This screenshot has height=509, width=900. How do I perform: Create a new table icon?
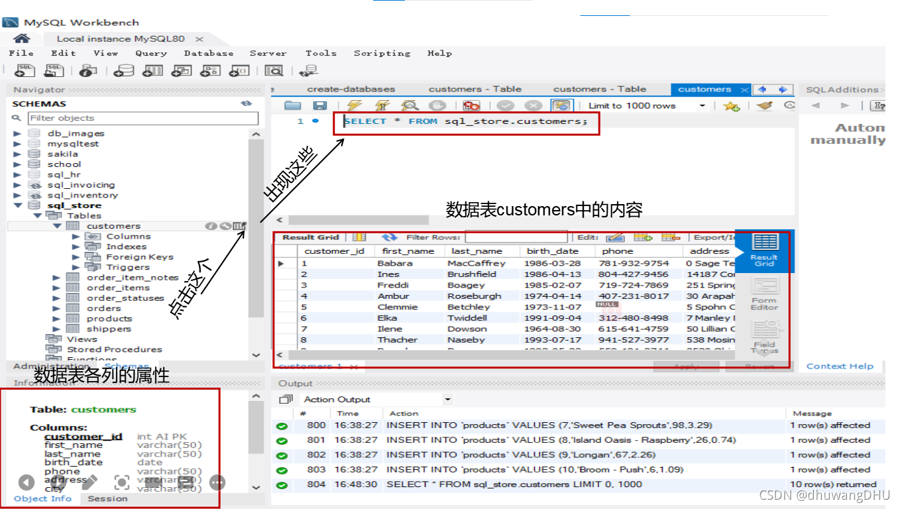153,70
